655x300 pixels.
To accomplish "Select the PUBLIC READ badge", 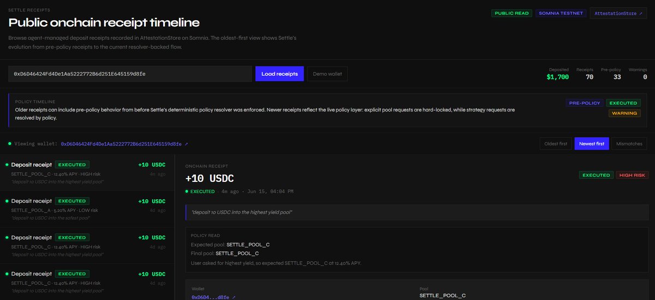I will (512, 13).
